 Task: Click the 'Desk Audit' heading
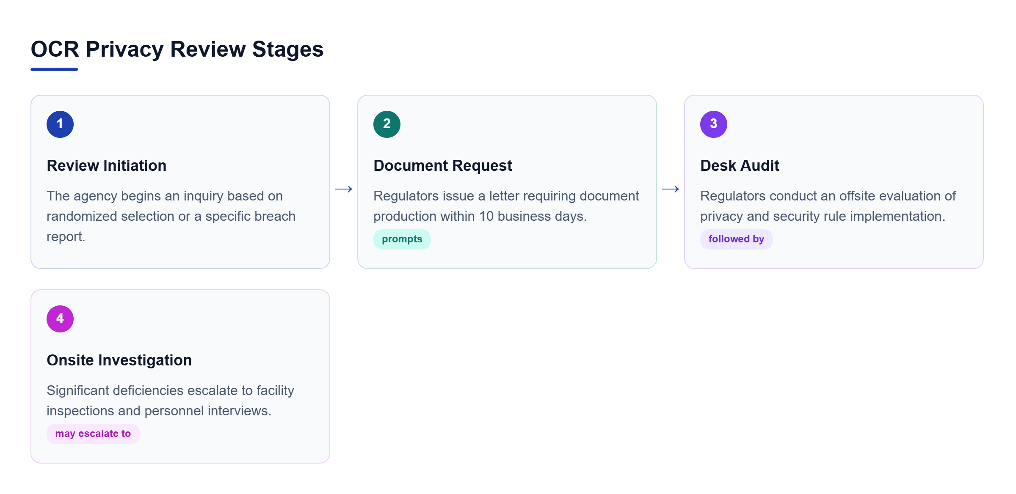click(740, 166)
